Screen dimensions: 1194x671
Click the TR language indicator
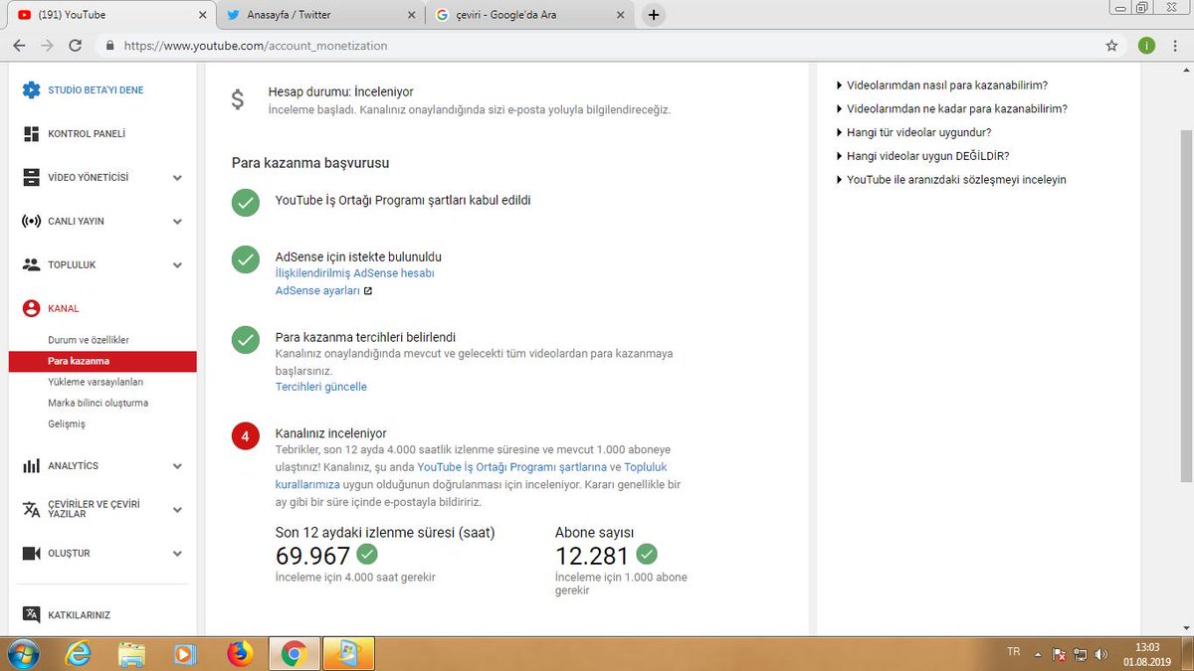coord(1013,652)
